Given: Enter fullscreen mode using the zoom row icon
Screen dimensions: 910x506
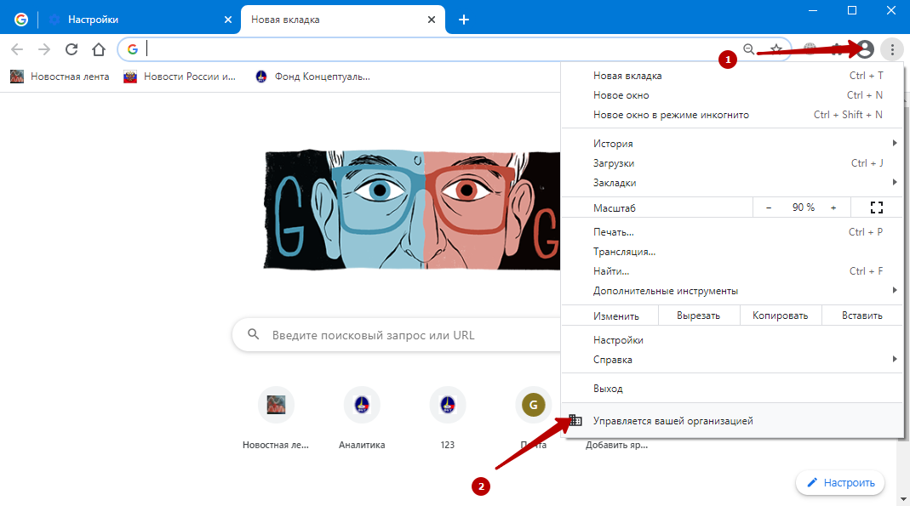Looking at the screenshot, I should pos(877,208).
